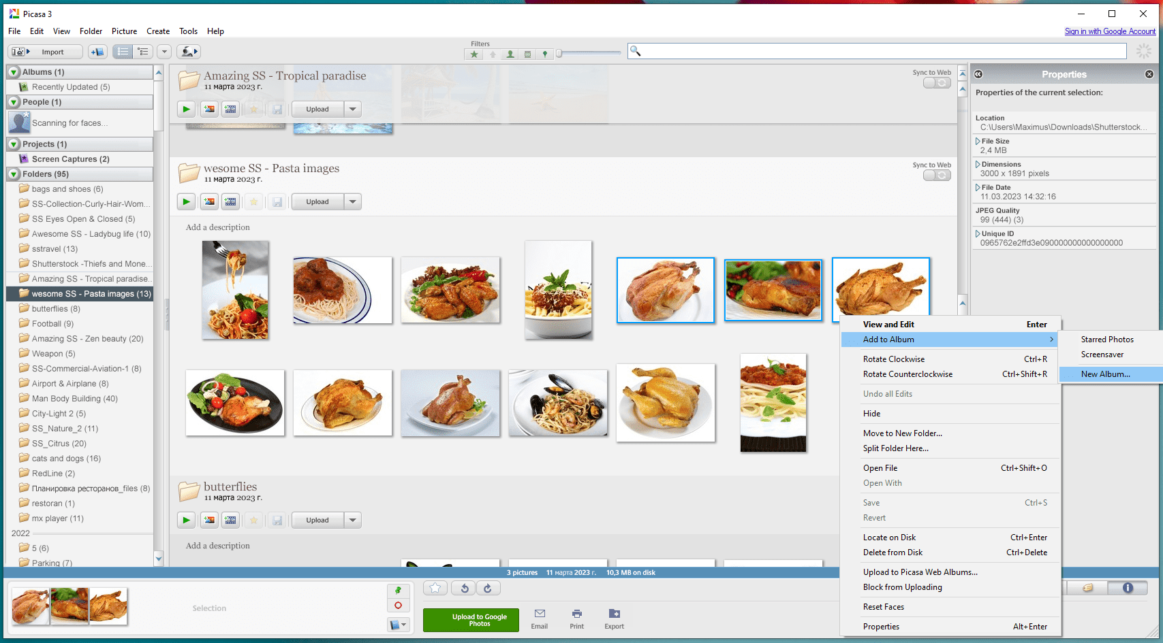Rotate selected photos clockwise icon
Screen dimensions: 1163x643
point(488,588)
